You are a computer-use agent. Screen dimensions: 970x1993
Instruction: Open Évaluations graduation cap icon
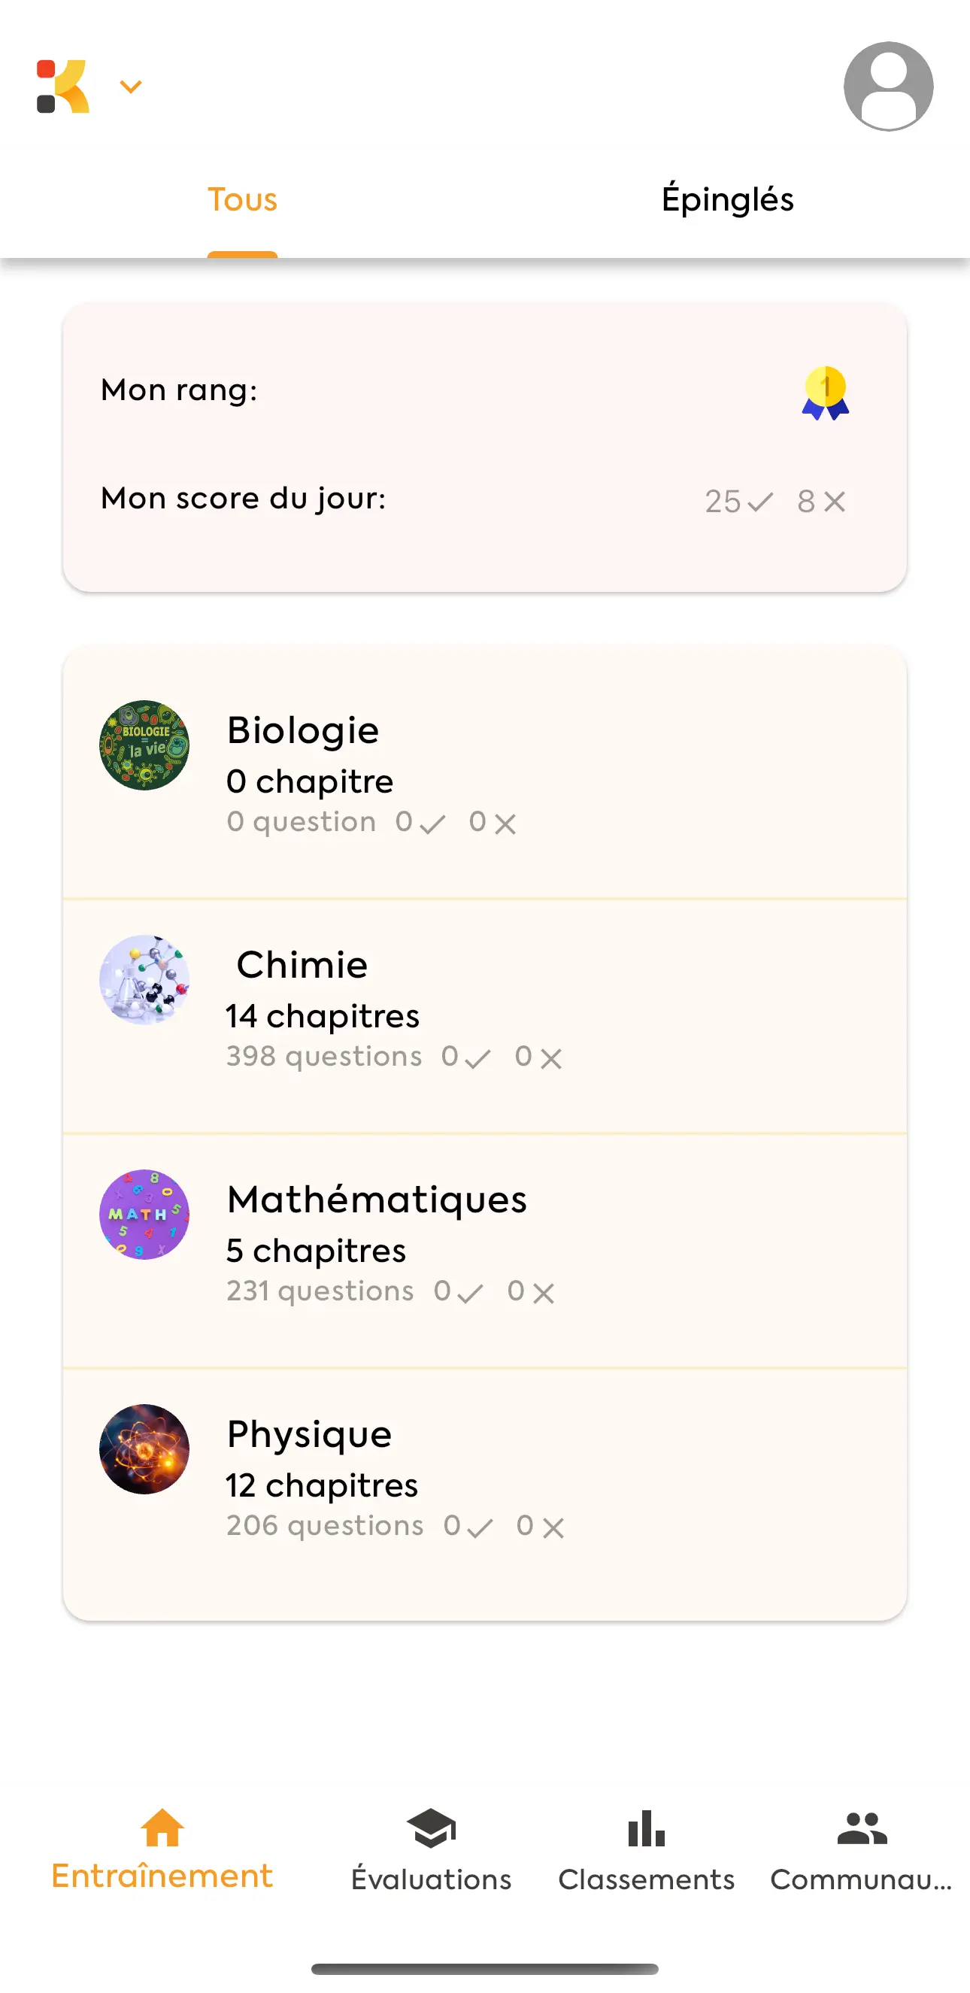(x=431, y=1828)
